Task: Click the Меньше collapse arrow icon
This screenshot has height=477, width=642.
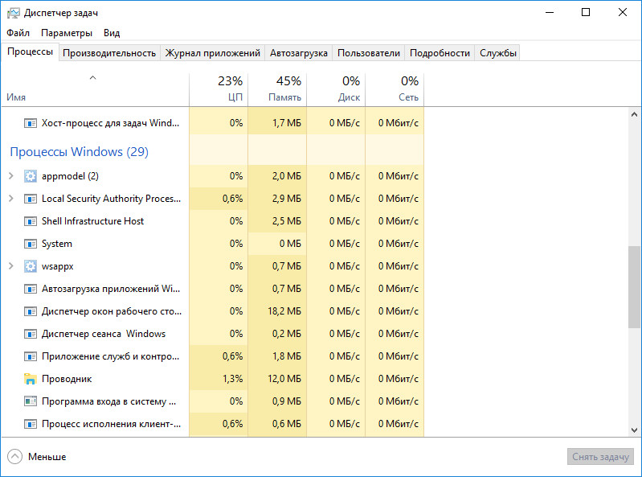Action: 14,457
